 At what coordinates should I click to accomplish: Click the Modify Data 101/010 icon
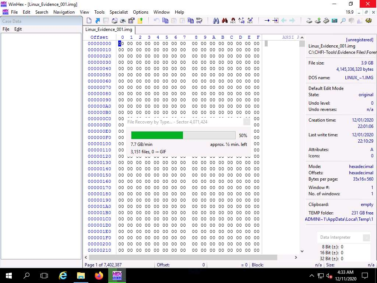[199, 21]
